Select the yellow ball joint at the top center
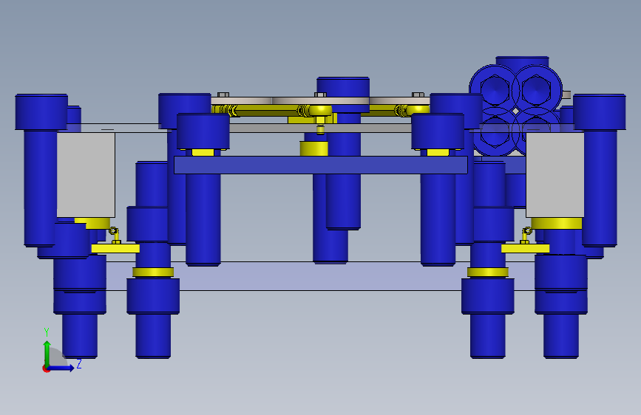This screenshot has height=415, width=641. (320, 110)
